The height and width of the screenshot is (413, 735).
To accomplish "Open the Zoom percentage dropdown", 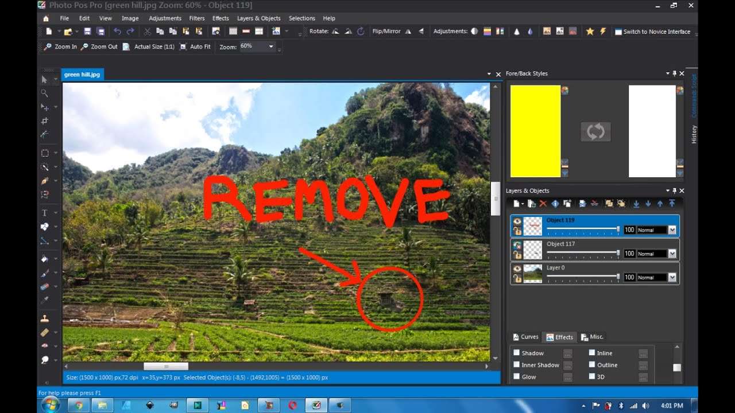I will pos(271,46).
